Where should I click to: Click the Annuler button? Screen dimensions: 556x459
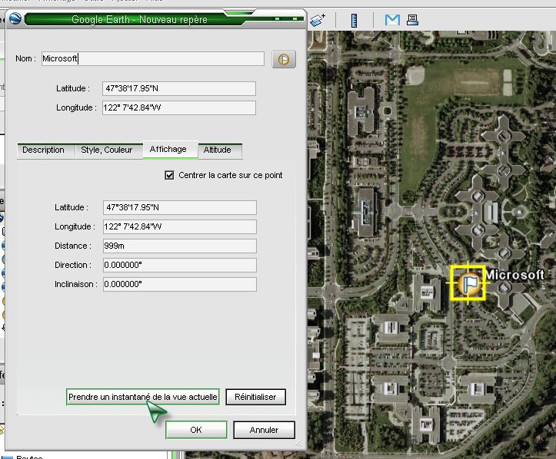tap(264, 430)
